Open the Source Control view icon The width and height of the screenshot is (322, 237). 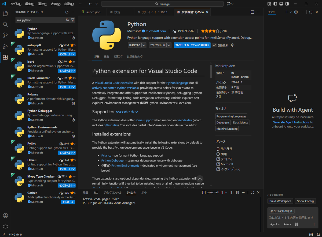[5, 35]
